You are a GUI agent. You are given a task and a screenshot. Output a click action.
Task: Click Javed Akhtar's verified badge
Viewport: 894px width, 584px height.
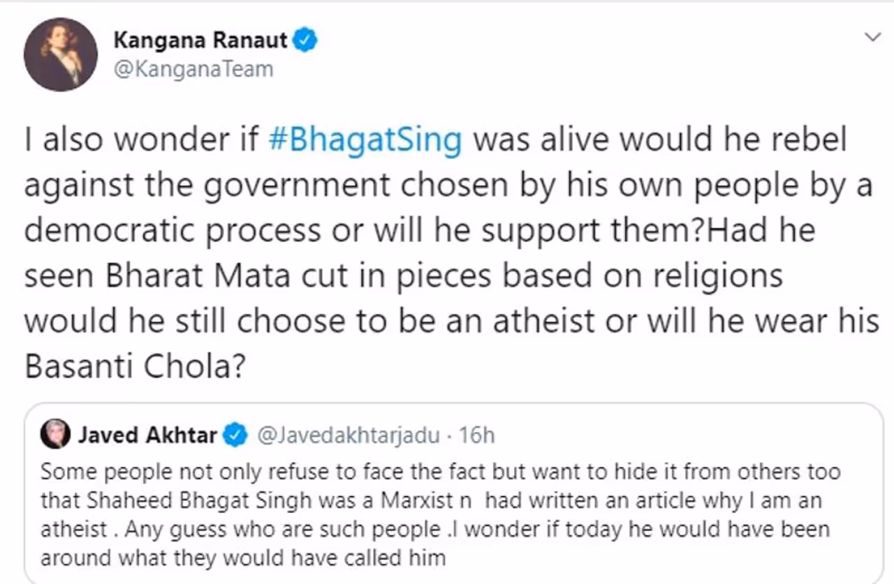click(x=236, y=435)
